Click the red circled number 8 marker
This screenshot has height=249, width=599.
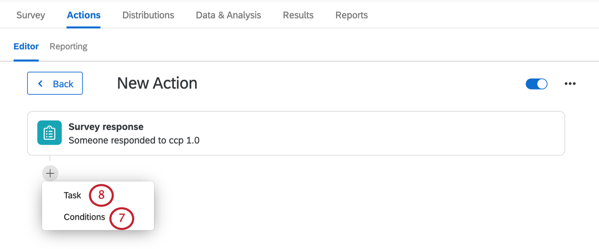click(101, 195)
